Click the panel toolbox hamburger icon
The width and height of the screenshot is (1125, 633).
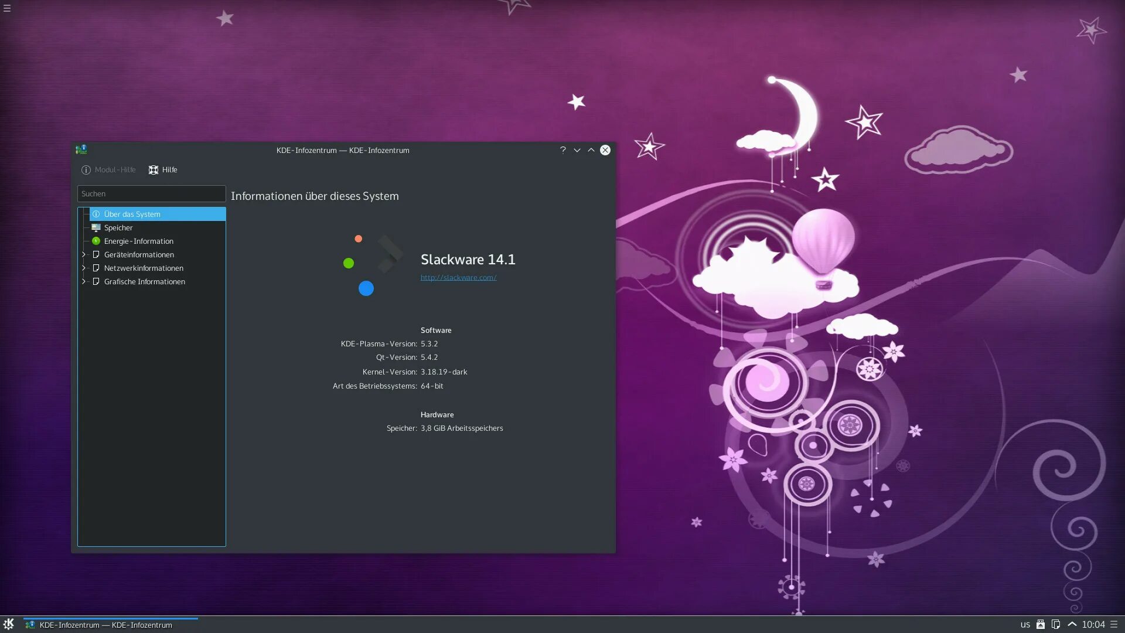click(x=1114, y=624)
